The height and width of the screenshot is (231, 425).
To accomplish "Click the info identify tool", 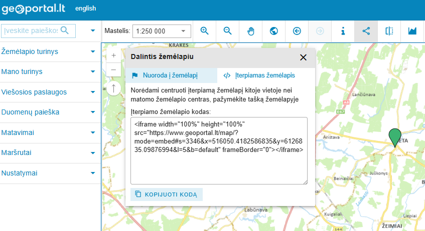I will (x=343, y=31).
